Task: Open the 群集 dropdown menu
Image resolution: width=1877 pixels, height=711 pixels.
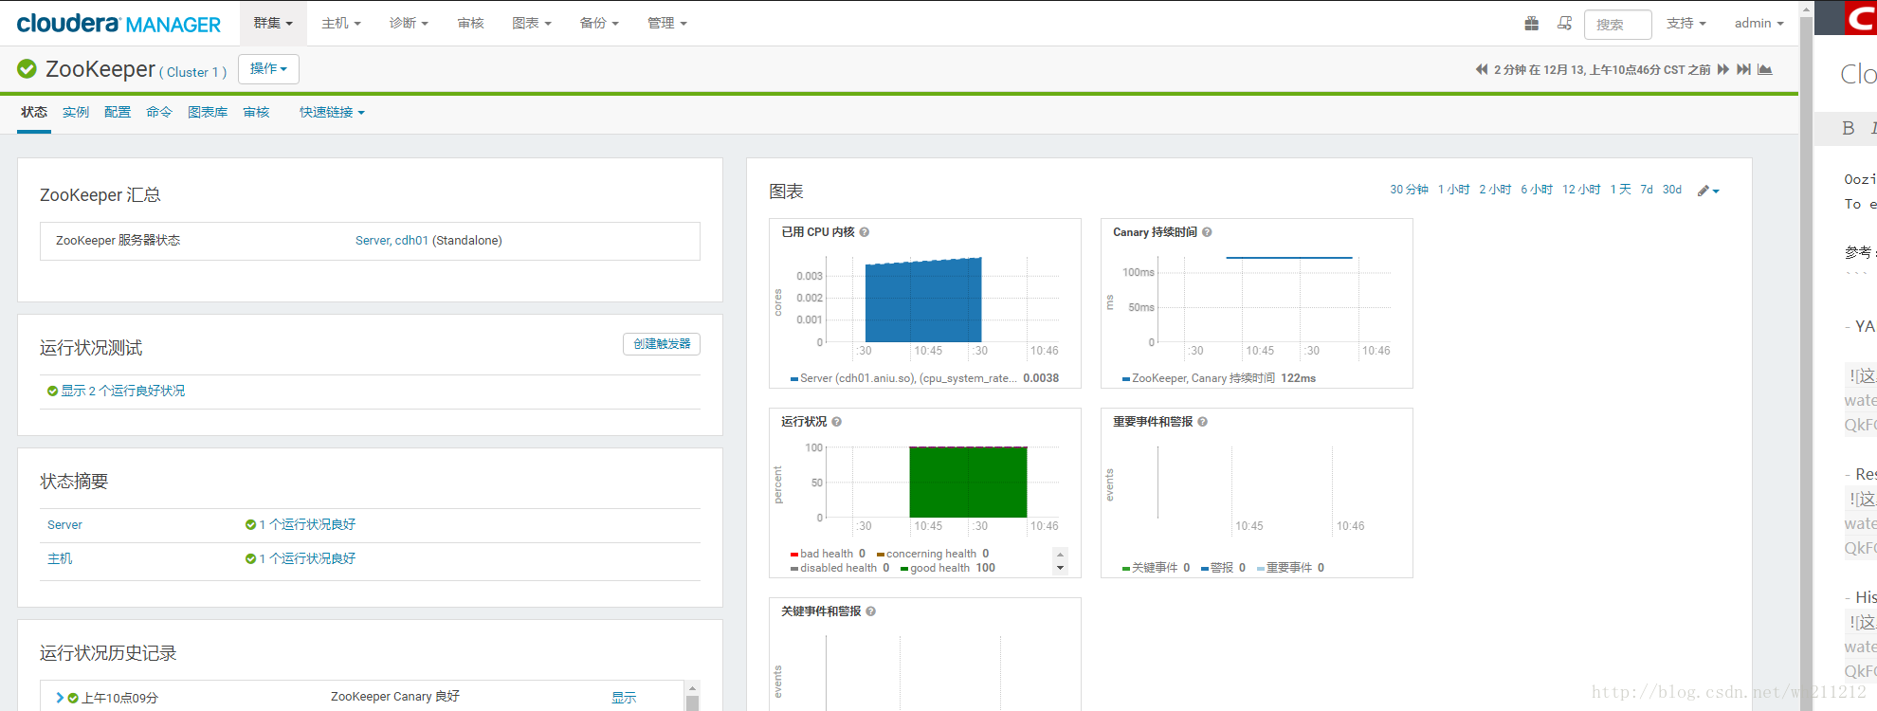Action: tap(273, 23)
